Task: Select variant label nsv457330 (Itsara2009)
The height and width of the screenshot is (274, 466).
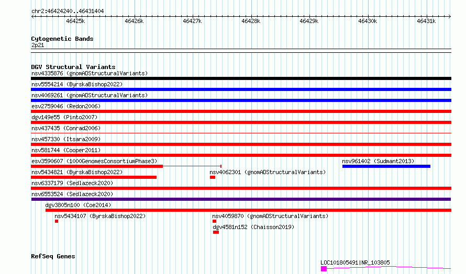Action: coord(66,139)
